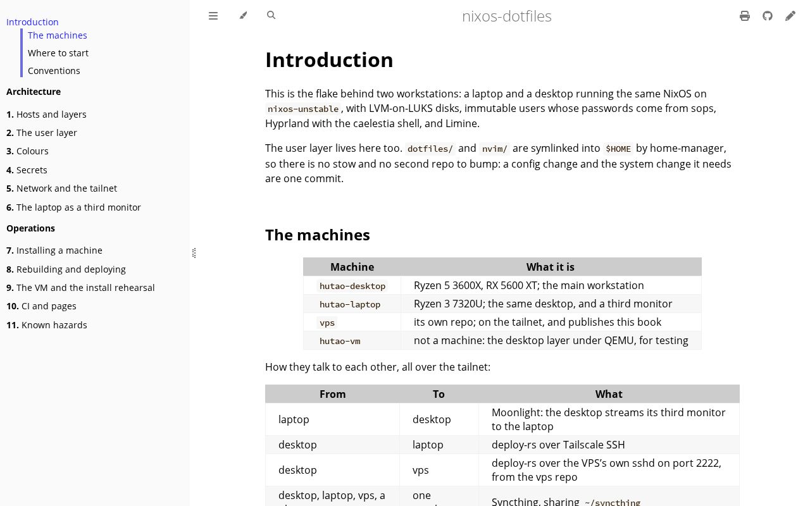Open chapter 4 Secrets
This screenshot has height=506, width=810.
pyautogui.click(x=27, y=170)
